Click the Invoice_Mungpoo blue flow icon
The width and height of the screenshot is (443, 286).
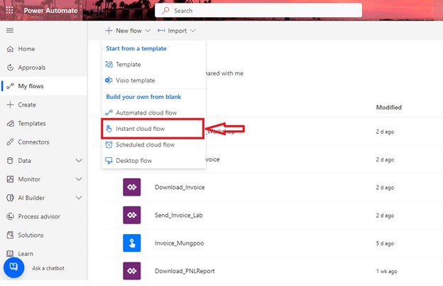pyautogui.click(x=133, y=243)
